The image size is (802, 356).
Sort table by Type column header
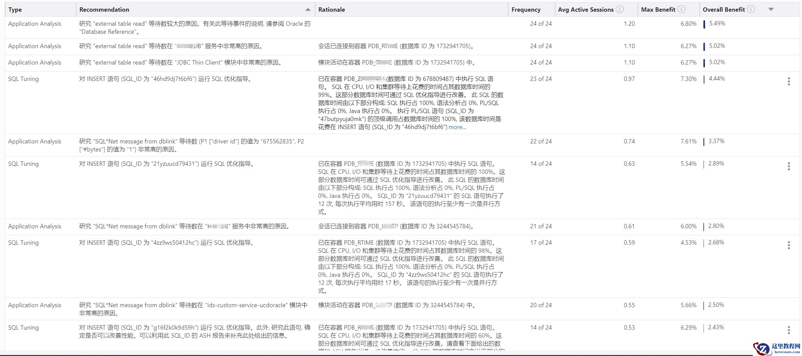[15, 10]
